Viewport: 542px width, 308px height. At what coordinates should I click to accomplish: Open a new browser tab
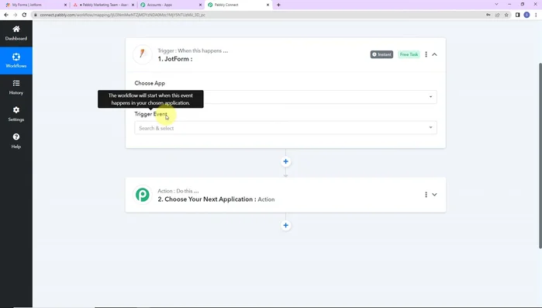coord(278,5)
